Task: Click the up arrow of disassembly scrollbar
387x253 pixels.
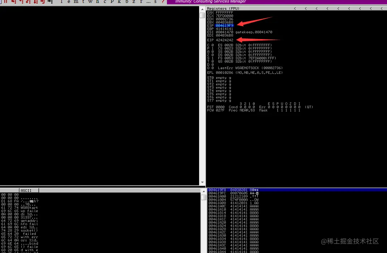Action: click(202, 9)
